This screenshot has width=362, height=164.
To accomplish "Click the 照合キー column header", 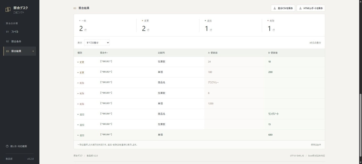I will (x=104, y=53).
